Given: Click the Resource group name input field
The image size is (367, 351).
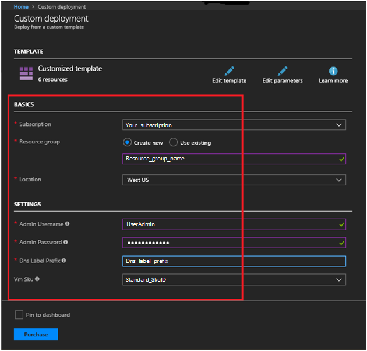Looking at the screenshot, I should [234, 159].
